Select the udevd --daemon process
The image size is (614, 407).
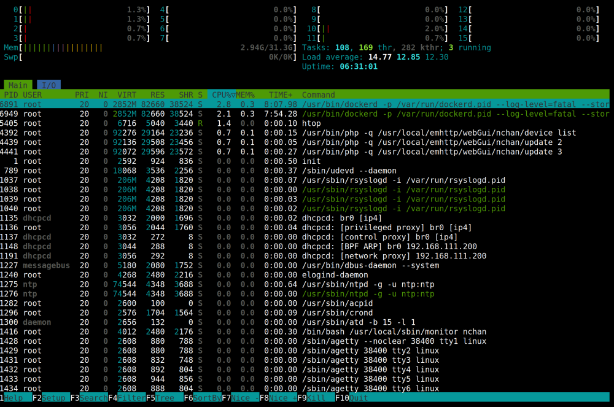click(x=305, y=171)
